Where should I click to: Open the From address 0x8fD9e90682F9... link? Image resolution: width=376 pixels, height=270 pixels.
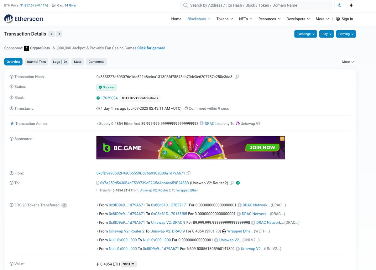point(141,173)
